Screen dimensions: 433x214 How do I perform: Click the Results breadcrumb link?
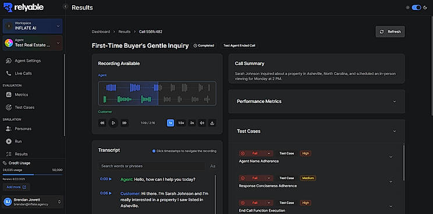click(125, 32)
